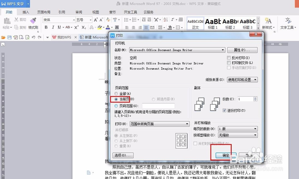Click the 份数 copies number field

(245, 99)
